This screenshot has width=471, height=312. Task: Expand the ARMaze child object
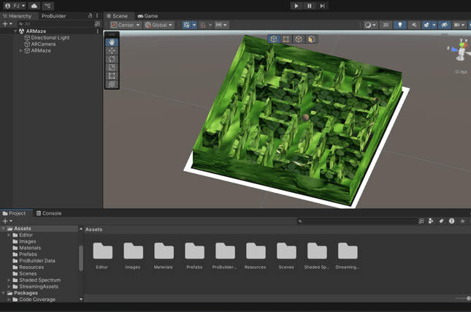(x=20, y=50)
